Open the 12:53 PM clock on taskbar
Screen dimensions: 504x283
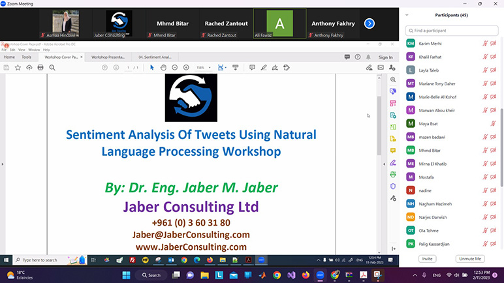click(481, 275)
